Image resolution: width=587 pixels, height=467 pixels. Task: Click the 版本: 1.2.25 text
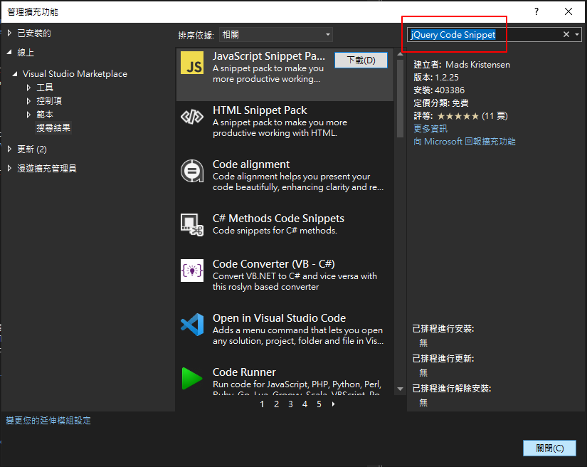coord(435,77)
